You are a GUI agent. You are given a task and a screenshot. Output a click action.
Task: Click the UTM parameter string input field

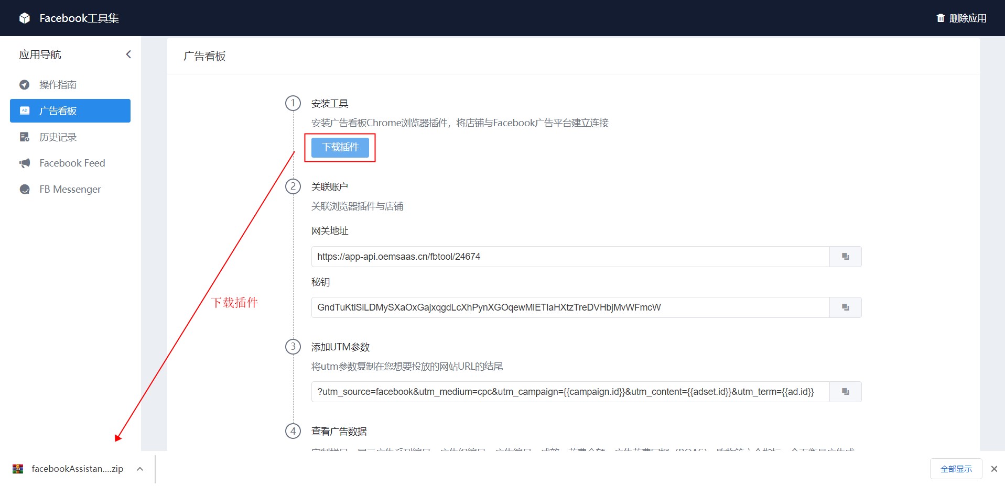coord(570,392)
